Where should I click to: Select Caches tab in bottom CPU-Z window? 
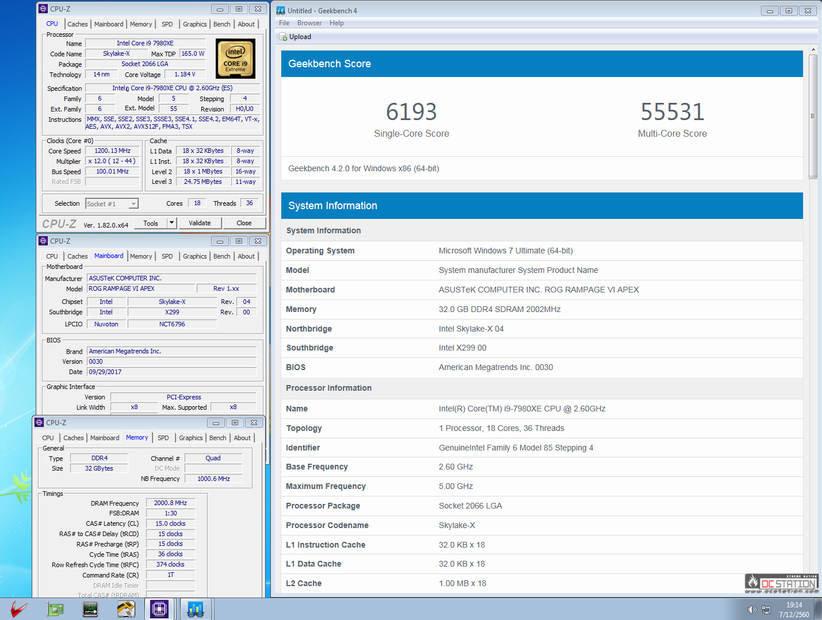[73, 438]
